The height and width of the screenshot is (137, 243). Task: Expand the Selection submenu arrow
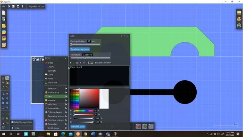click(66, 88)
